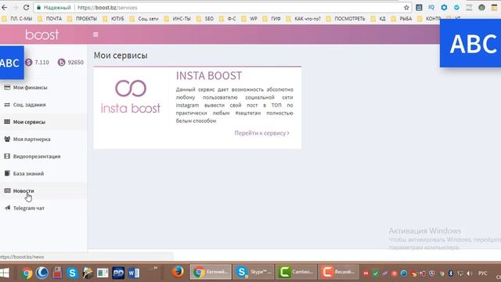501x282 pixels.
Task: Bookmark the page with the star icon
Action: pos(406,7)
